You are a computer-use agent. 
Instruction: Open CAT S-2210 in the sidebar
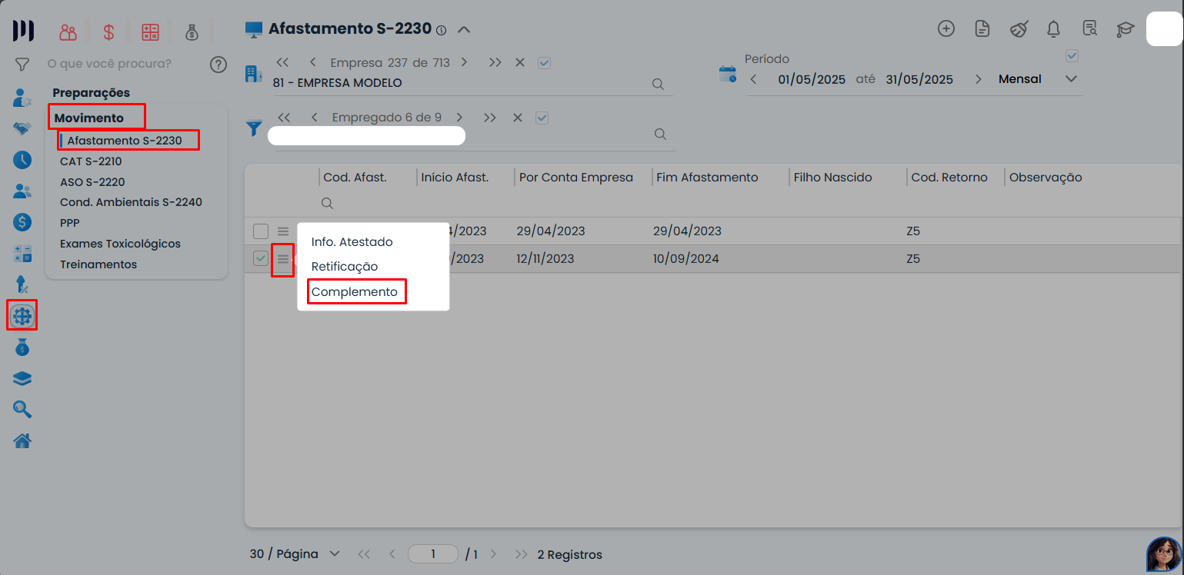click(91, 161)
